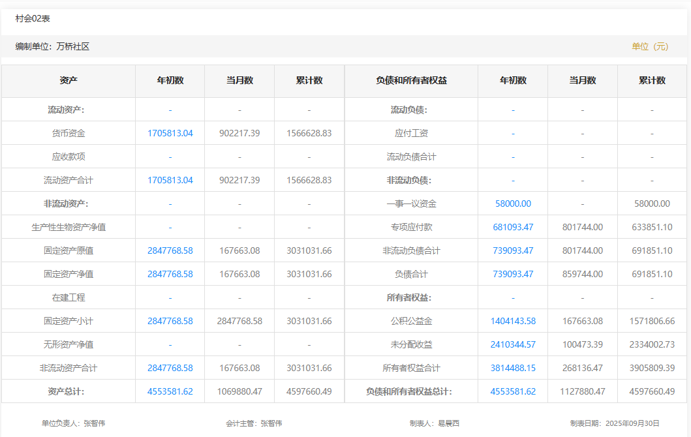
Task: Select 货币资金 累计数 cell 1566628.83
Action: (x=309, y=133)
